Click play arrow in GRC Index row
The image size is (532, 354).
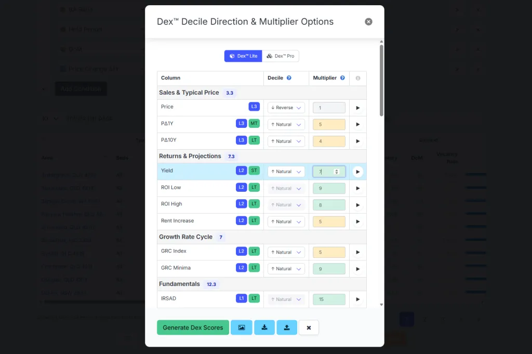[357, 252]
